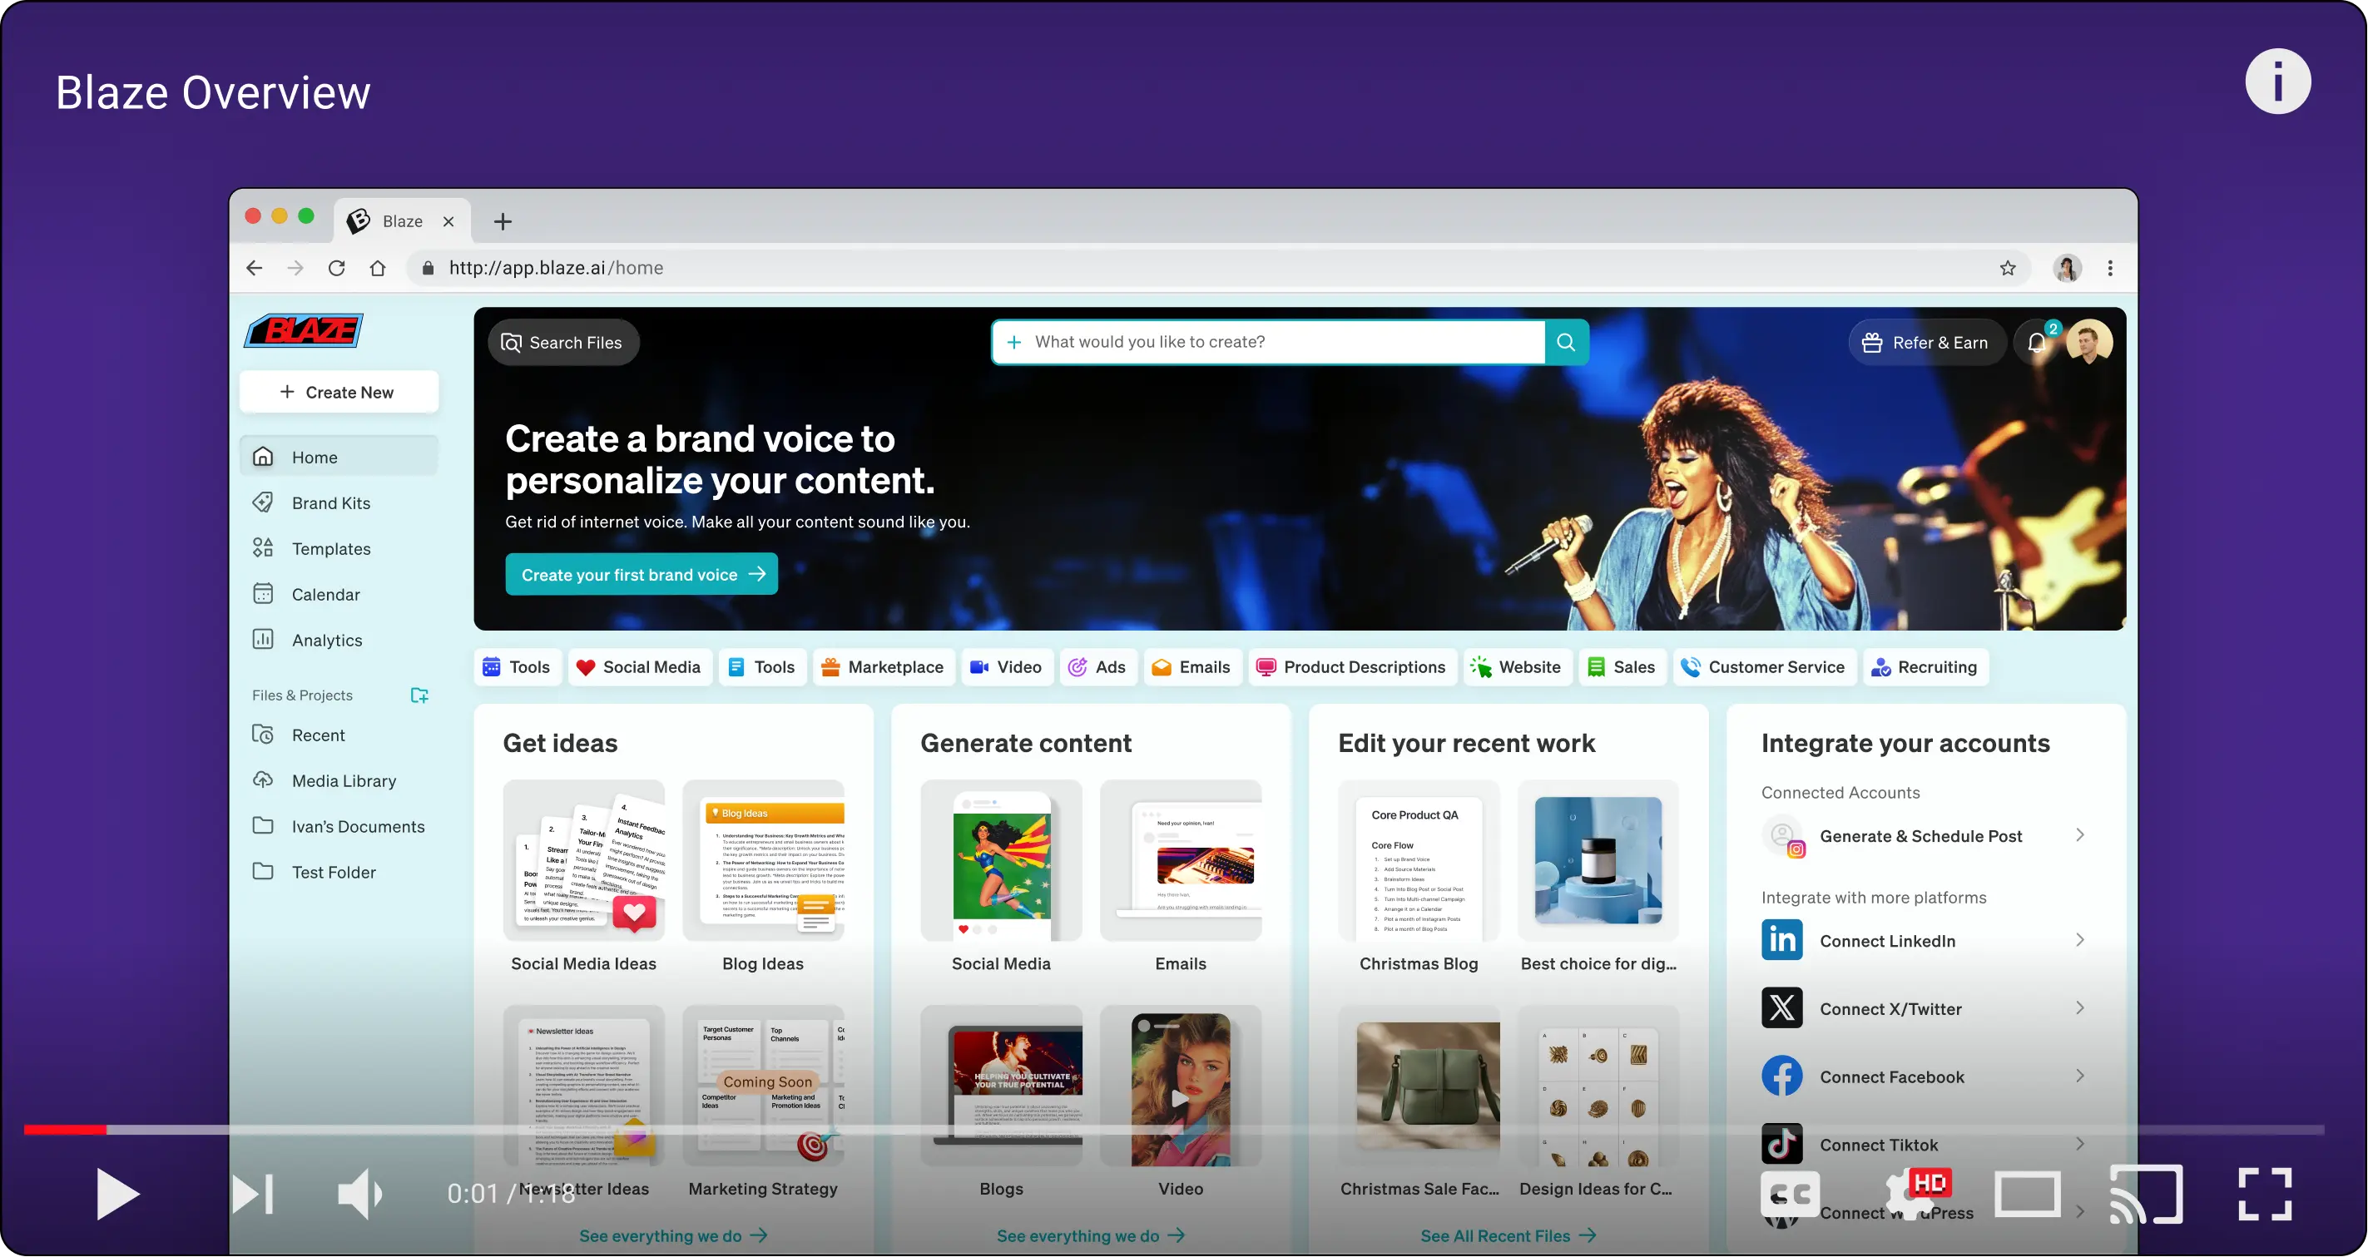2368x1257 pixels.
Task: Mute the video volume
Action: pos(359,1194)
